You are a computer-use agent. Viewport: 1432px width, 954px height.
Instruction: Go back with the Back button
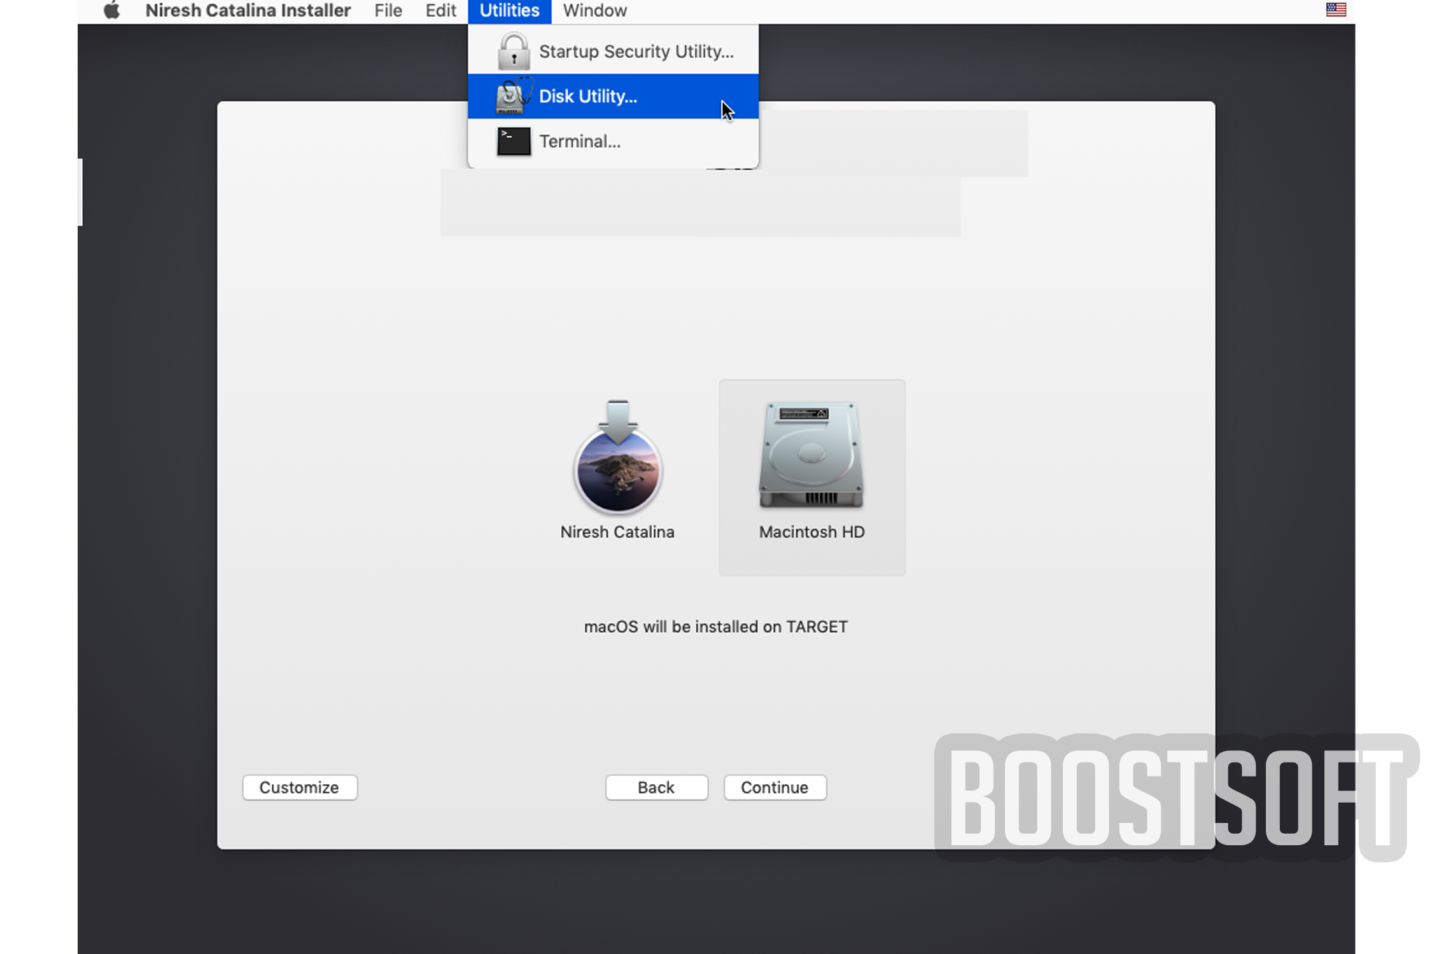[656, 787]
